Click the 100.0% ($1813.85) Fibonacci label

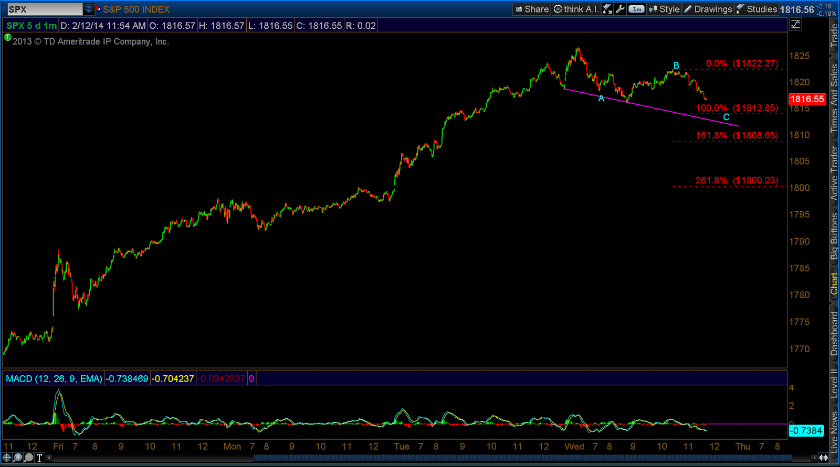[x=737, y=108]
